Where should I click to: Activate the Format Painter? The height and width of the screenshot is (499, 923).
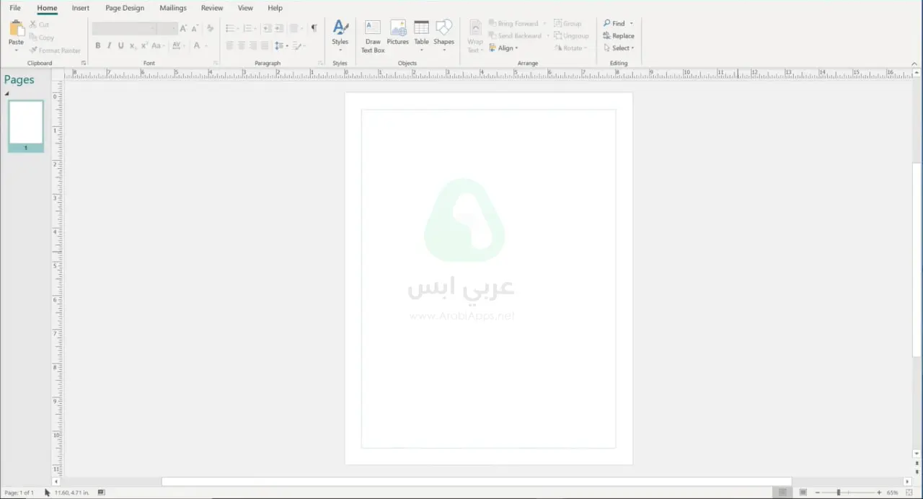click(55, 50)
